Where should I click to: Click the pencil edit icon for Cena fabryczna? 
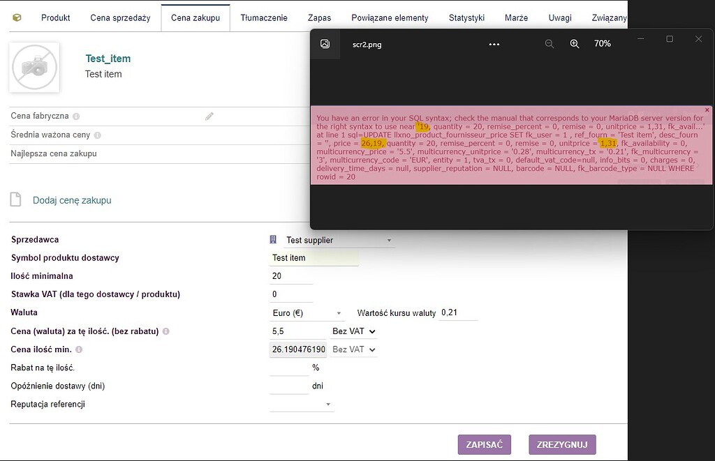pyautogui.click(x=209, y=116)
